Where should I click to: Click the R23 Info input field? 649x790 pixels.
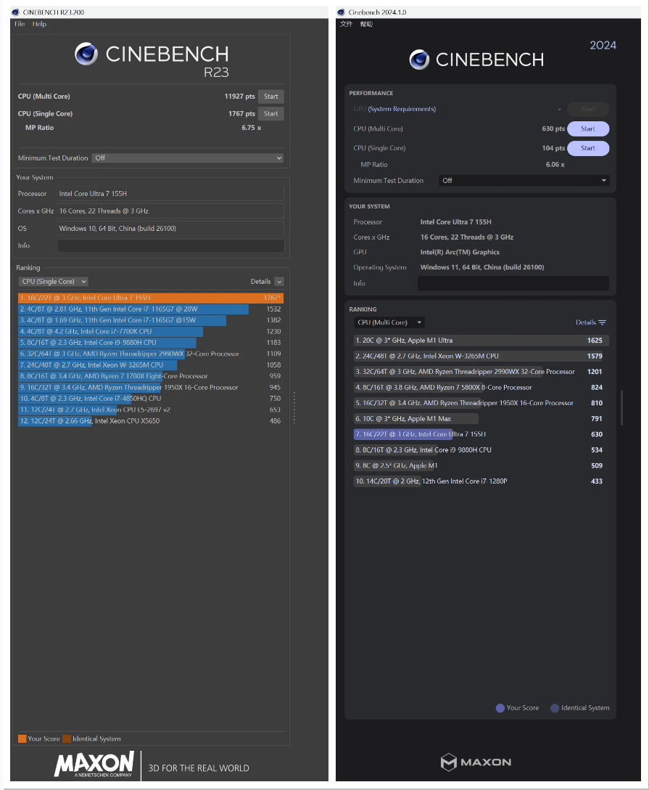coord(170,246)
